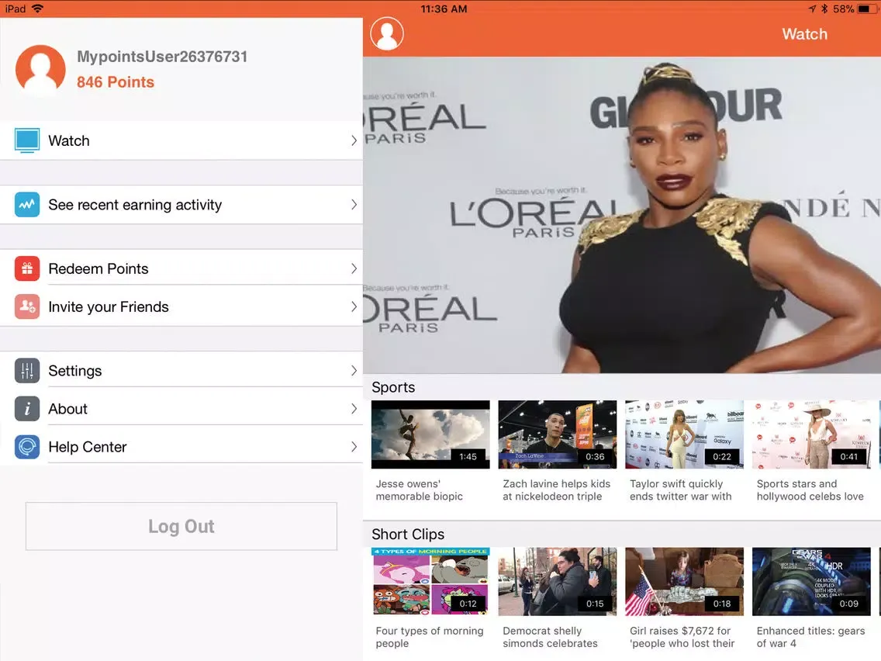Image resolution: width=881 pixels, height=661 pixels.
Task: Tap username MypointsUser26376731
Action: 162,57
